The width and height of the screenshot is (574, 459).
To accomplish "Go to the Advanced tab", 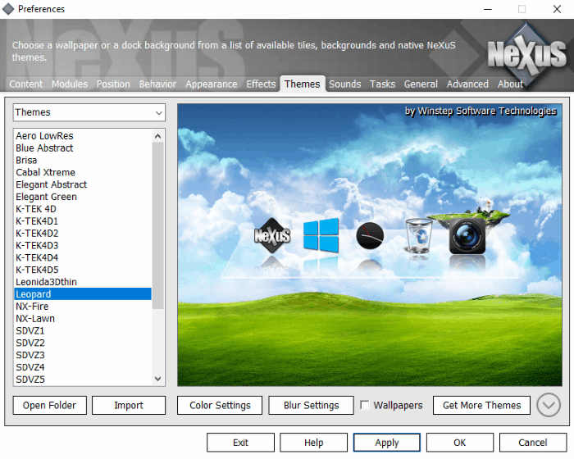I will click(467, 84).
